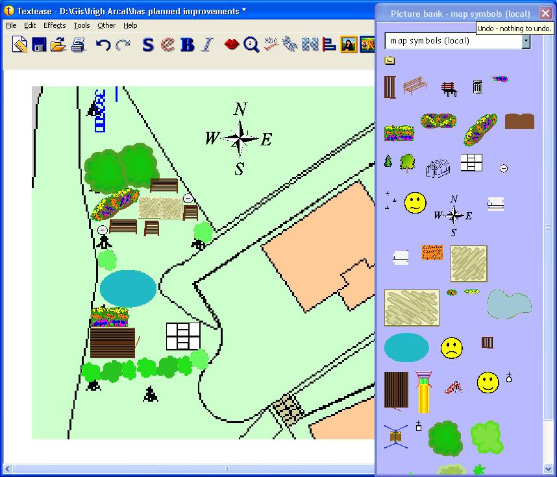
Task: Click the align lines toolbar icon
Action: [x=329, y=45]
